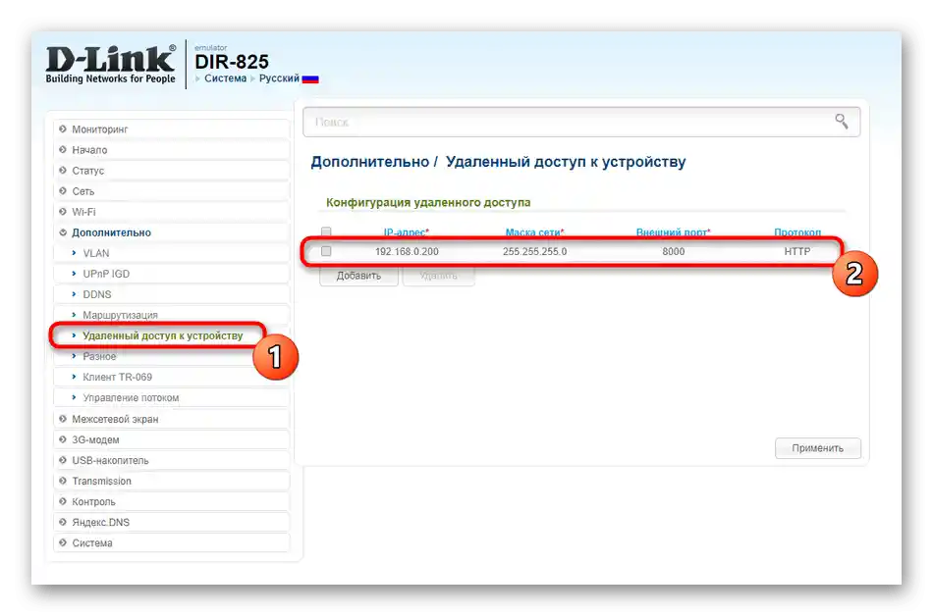Click the Russian flag icon
This screenshot has width=933, height=616.
pyautogui.click(x=310, y=79)
